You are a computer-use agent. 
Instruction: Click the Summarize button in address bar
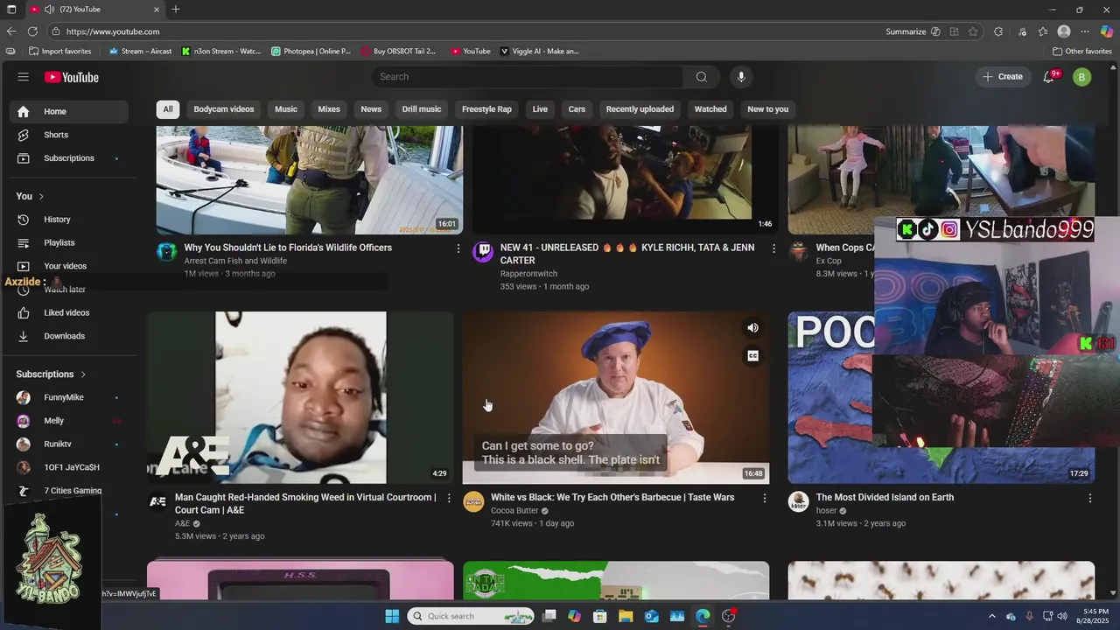(906, 31)
